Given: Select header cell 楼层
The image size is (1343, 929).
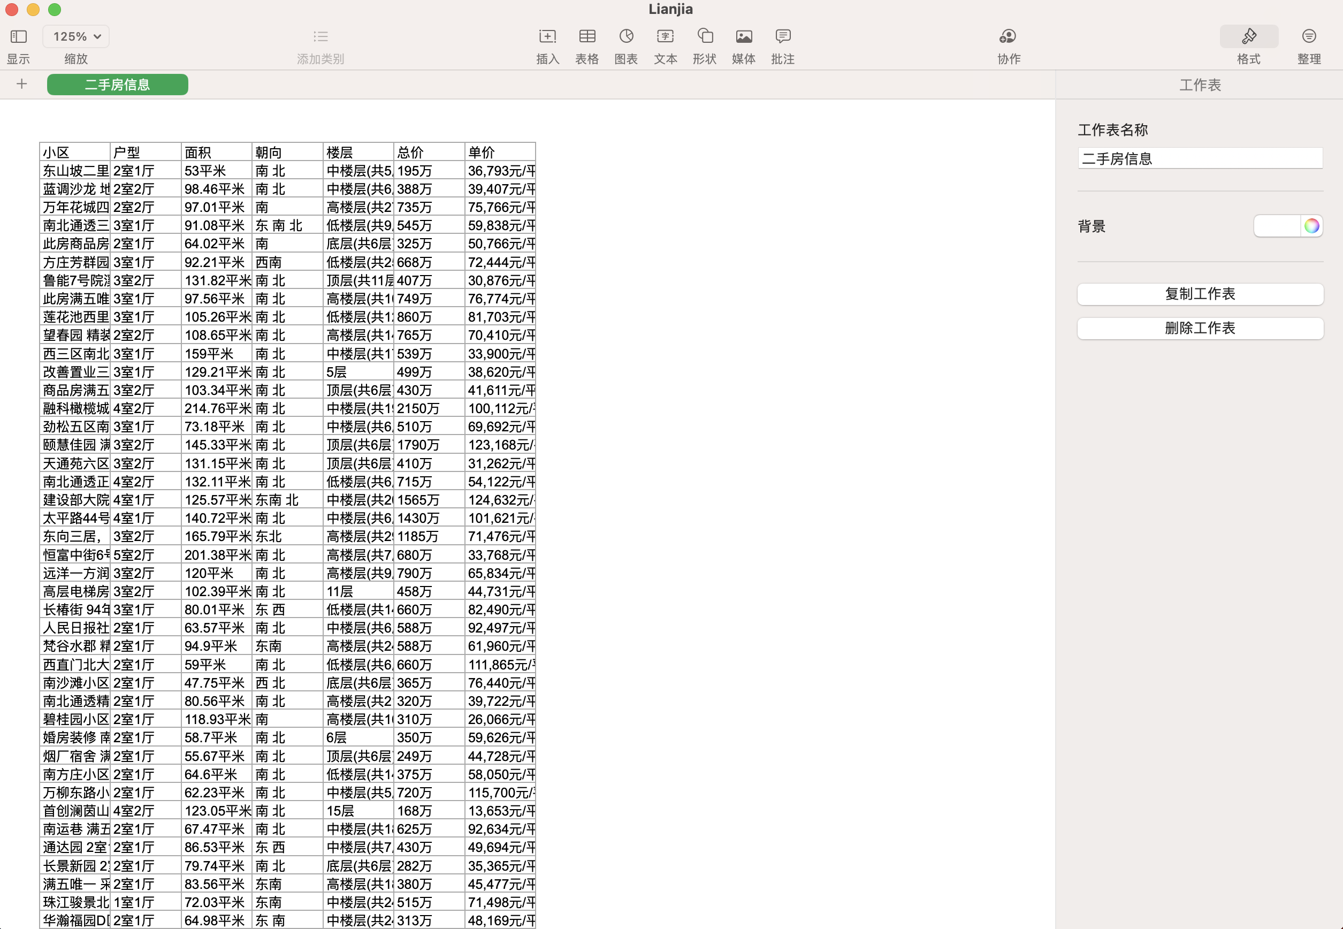Looking at the screenshot, I should point(359,152).
